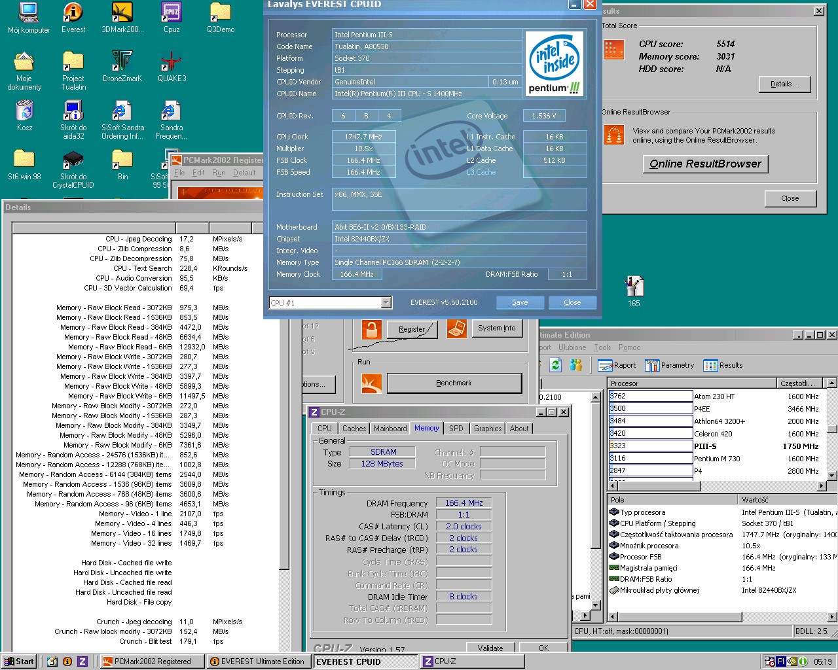
Task: Click the System Info button in PCMark2002
Action: [x=496, y=328]
